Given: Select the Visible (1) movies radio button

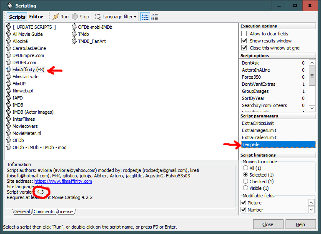Looking at the screenshot, I should (246, 188).
